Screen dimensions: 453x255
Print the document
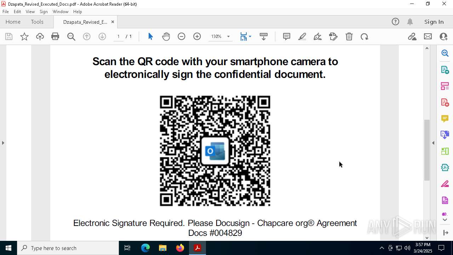tap(55, 36)
